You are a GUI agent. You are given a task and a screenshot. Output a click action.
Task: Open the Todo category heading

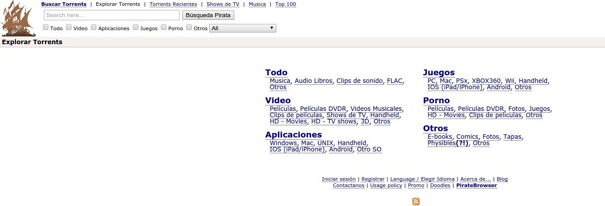tap(276, 73)
